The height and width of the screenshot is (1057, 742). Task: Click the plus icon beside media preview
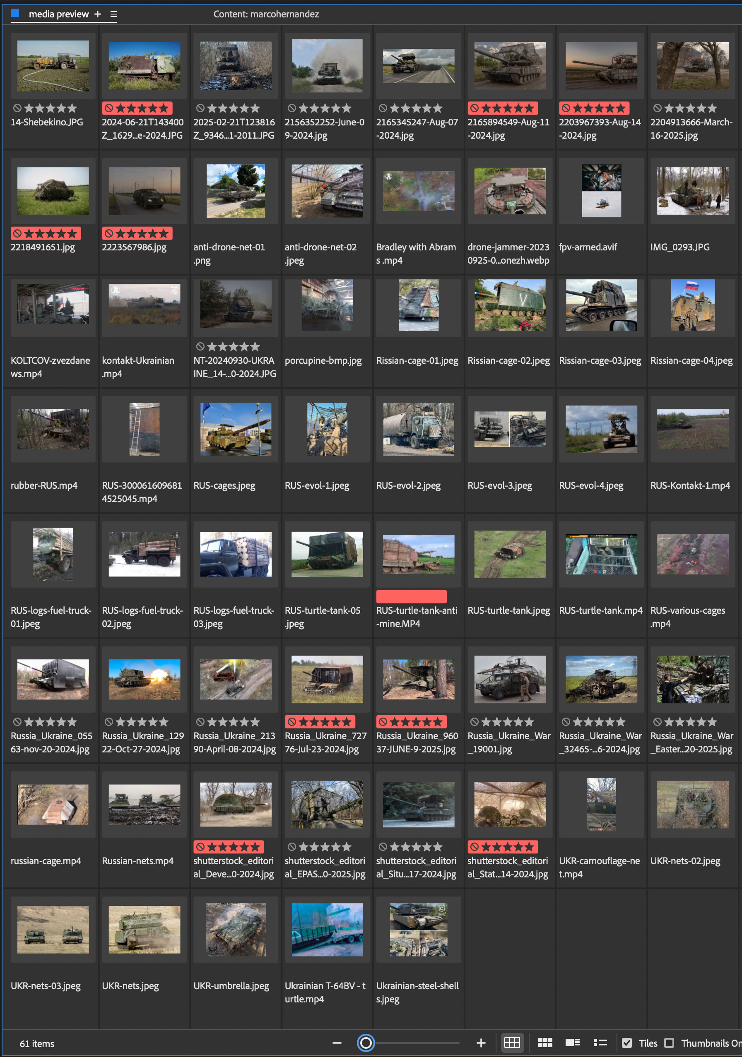[x=98, y=14]
